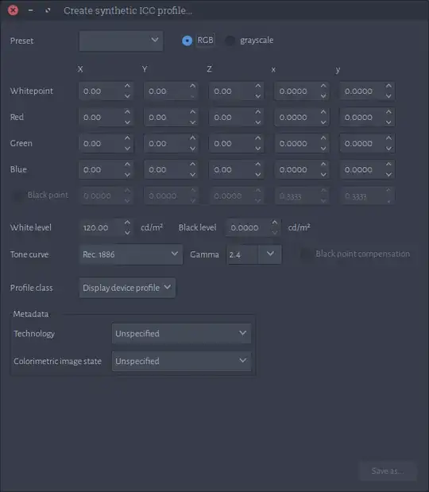Increase White level with up arrow

[127, 223]
